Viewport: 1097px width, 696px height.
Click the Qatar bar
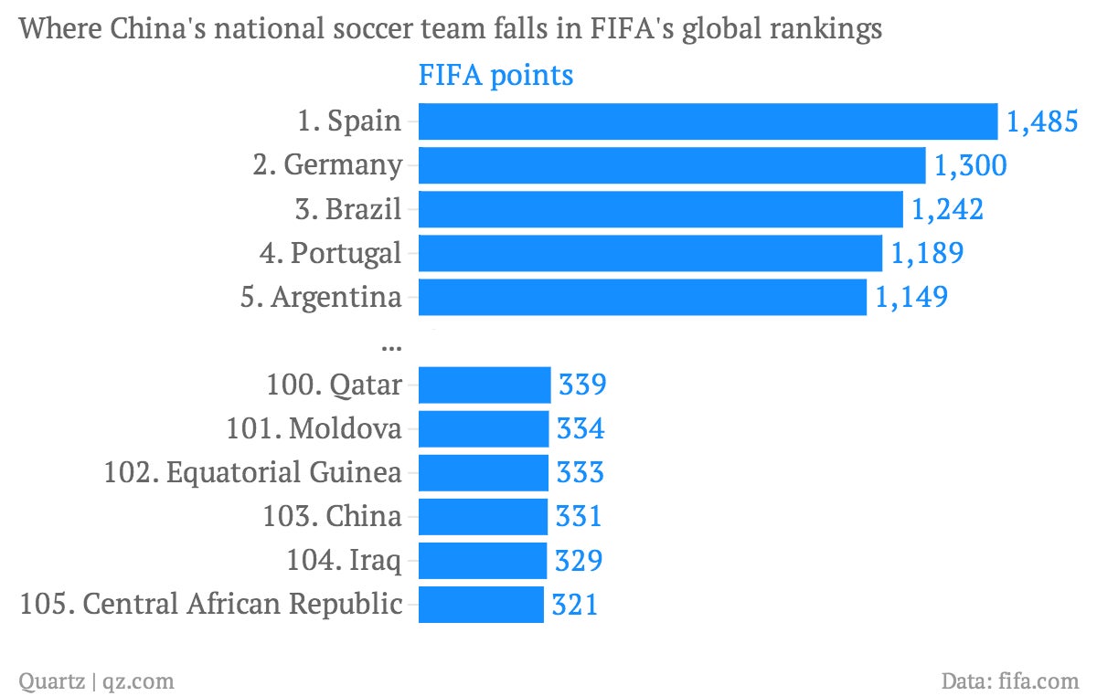[485, 385]
